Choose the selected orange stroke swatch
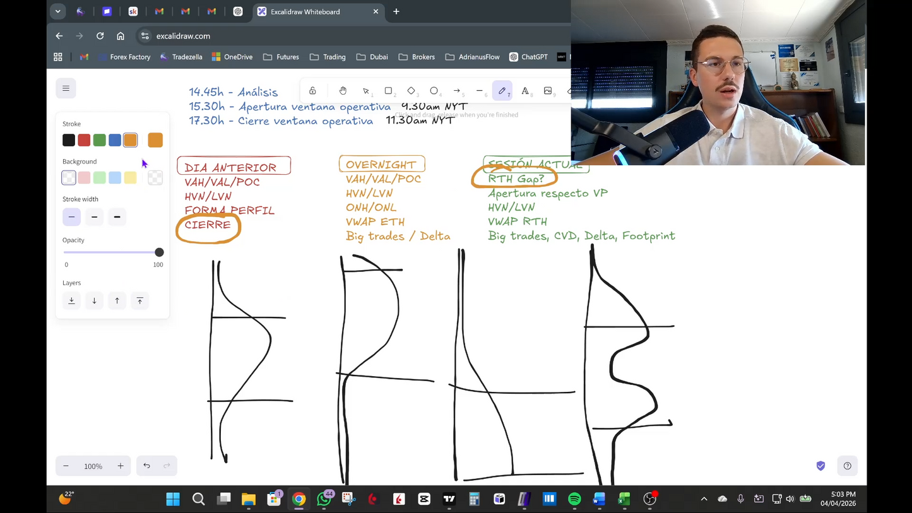 130,140
